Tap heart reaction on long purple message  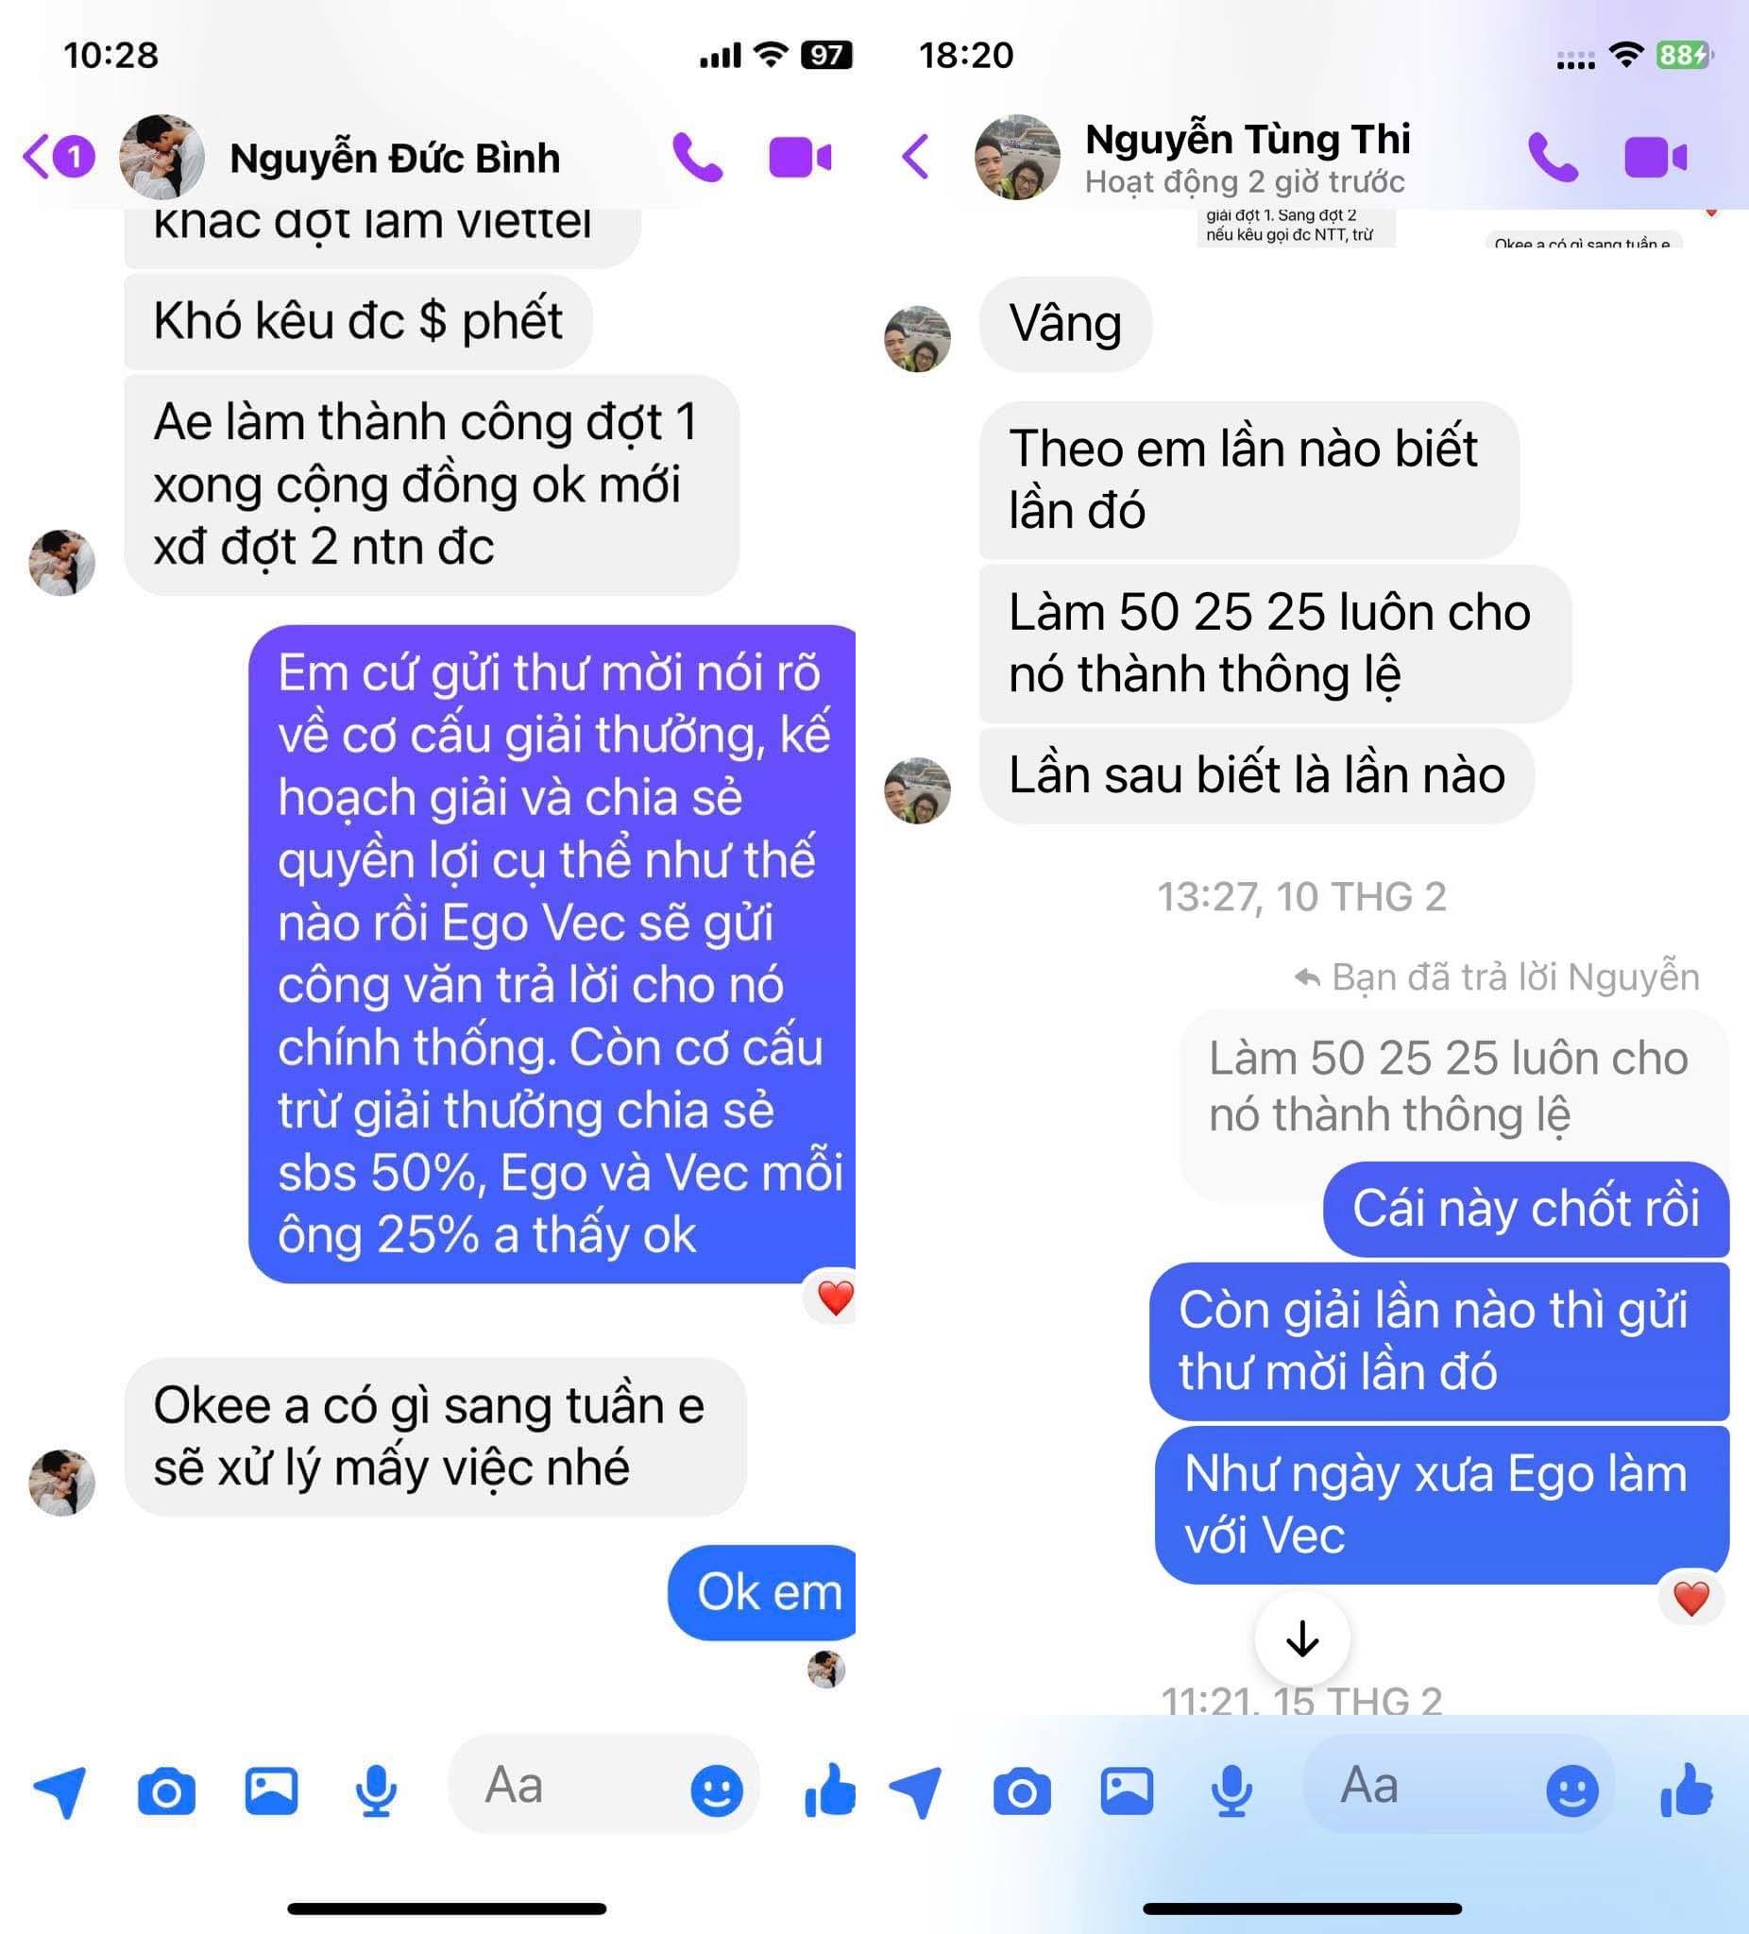[835, 1298]
